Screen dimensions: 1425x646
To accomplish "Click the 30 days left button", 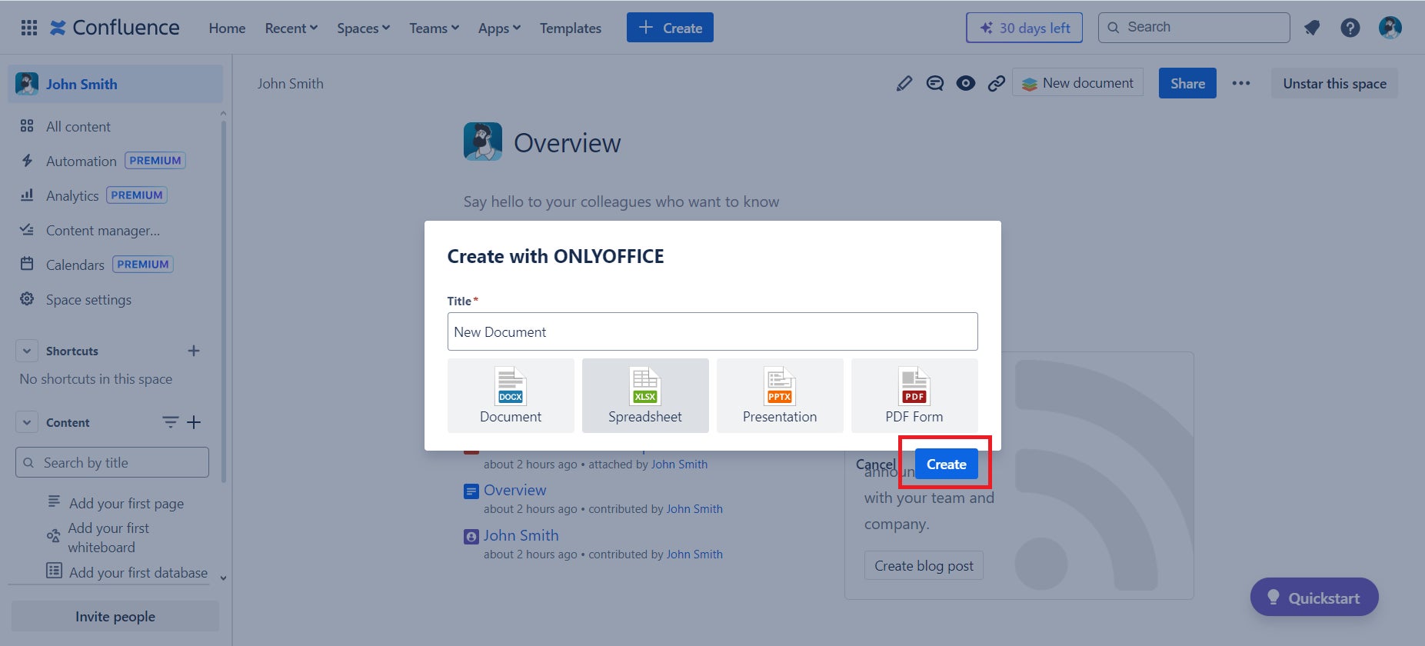I will pos(1024,28).
